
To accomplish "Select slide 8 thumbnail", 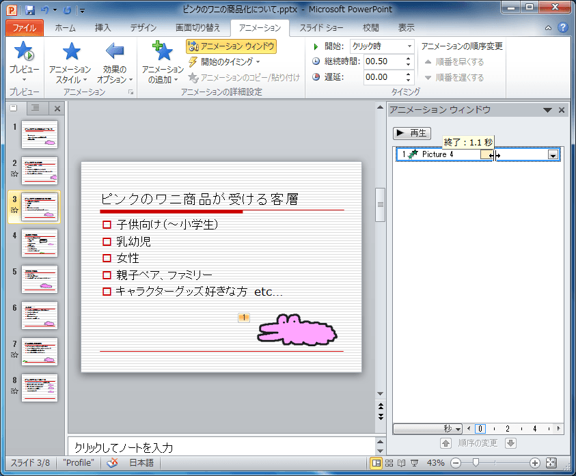I will 40,388.
